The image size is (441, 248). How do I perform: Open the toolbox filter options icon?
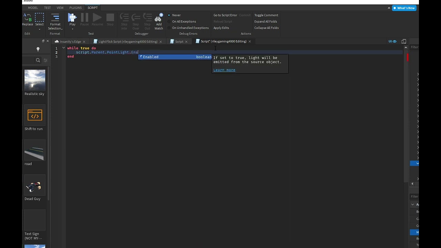(45, 60)
